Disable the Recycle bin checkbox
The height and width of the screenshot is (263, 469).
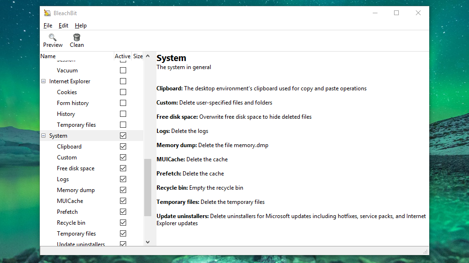pyautogui.click(x=123, y=223)
